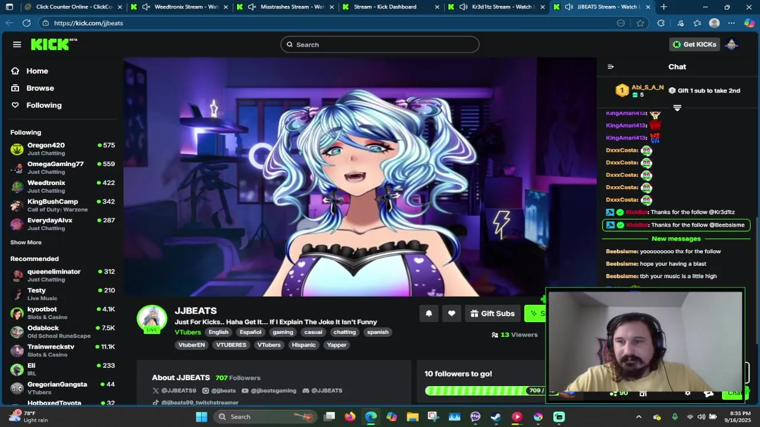Expand the gift leaderboard chevron

(x=677, y=108)
